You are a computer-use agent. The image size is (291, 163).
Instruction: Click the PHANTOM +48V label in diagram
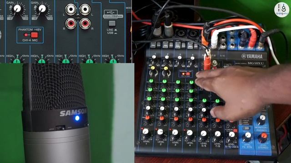(x=30, y=29)
